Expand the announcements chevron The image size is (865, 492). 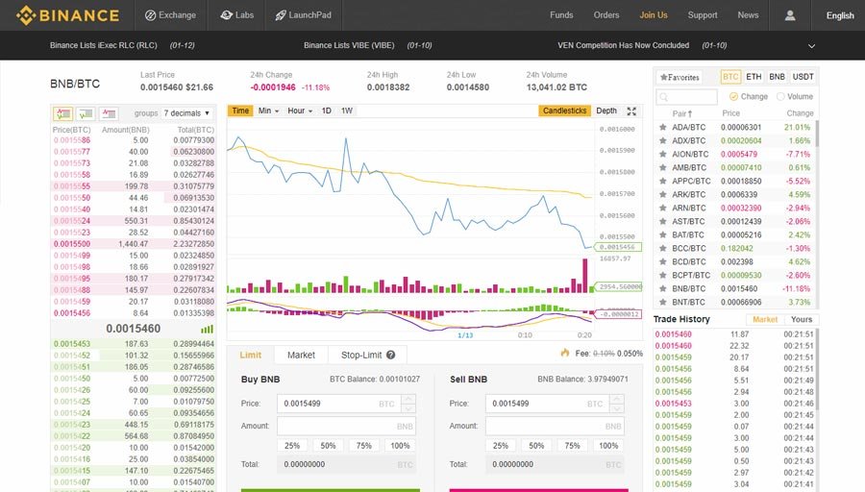(811, 46)
